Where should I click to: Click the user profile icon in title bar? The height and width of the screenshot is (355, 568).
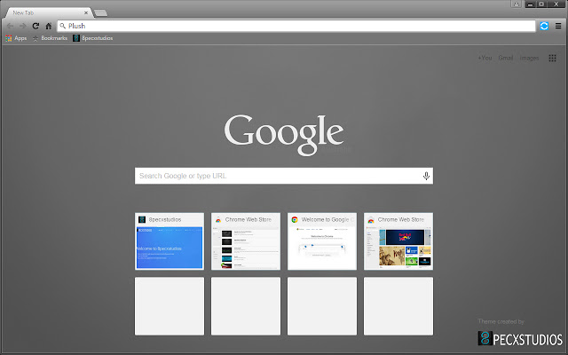pyautogui.click(x=517, y=4)
